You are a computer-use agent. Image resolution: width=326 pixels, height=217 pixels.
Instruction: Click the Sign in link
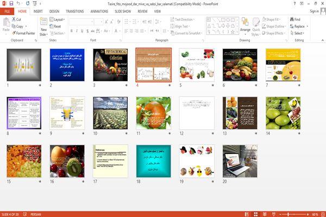[314, 11]
